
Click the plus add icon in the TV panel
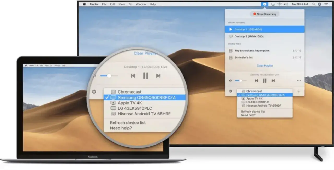pos(299,91)
